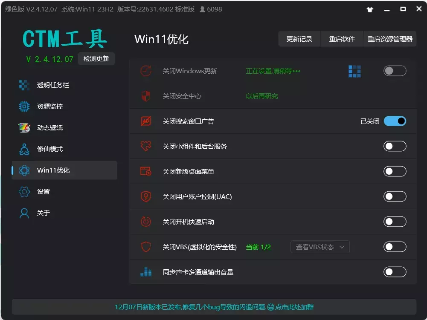Close the CTM工具 window
This screenshot has width=427, height=320.
tap(419, 9)
